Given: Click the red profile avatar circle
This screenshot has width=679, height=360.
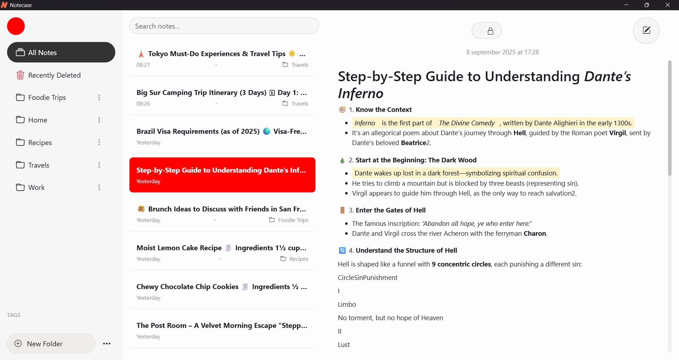Looking at the screenshot, I should (x=16, y=26).
